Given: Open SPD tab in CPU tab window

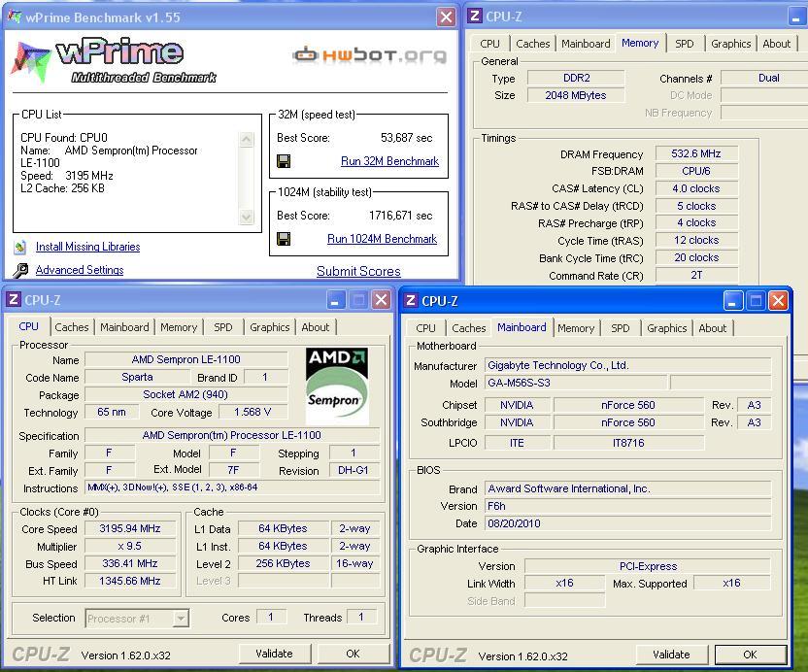Looking at the screenshot, I should coord(223,327).
